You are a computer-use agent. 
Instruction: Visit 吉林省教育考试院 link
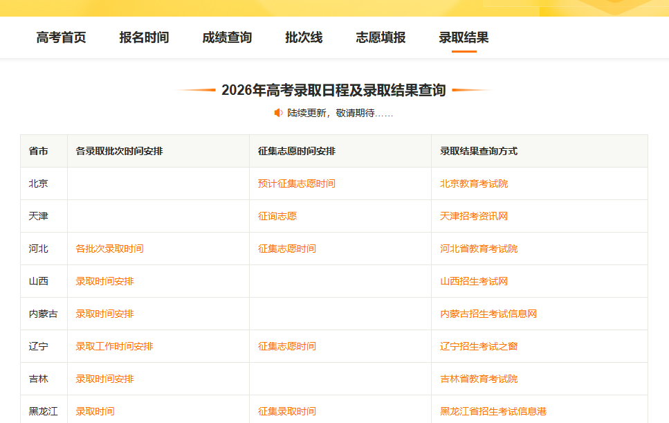point(479,379)
